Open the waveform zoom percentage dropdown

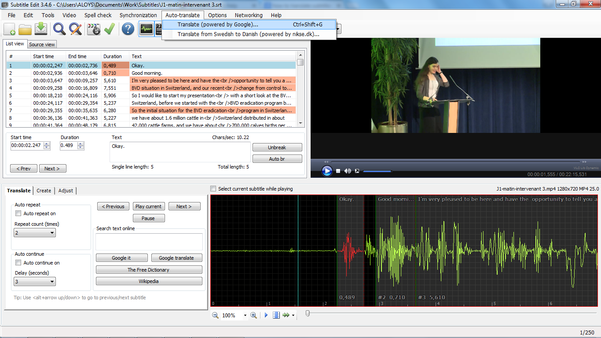(245, 316)
